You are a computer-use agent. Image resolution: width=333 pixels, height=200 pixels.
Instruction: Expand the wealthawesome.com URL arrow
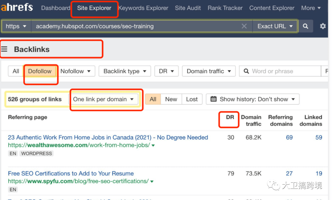[x=153, y=146]
